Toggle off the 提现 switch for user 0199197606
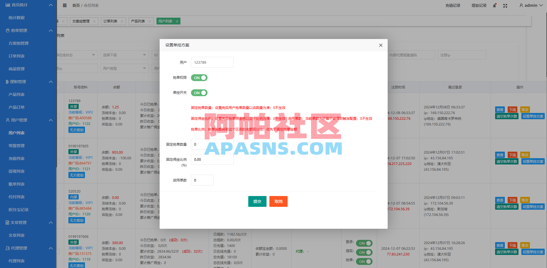The height and width of the screenshot is (268, 547). pyautogui.click(x=364, y=252)
